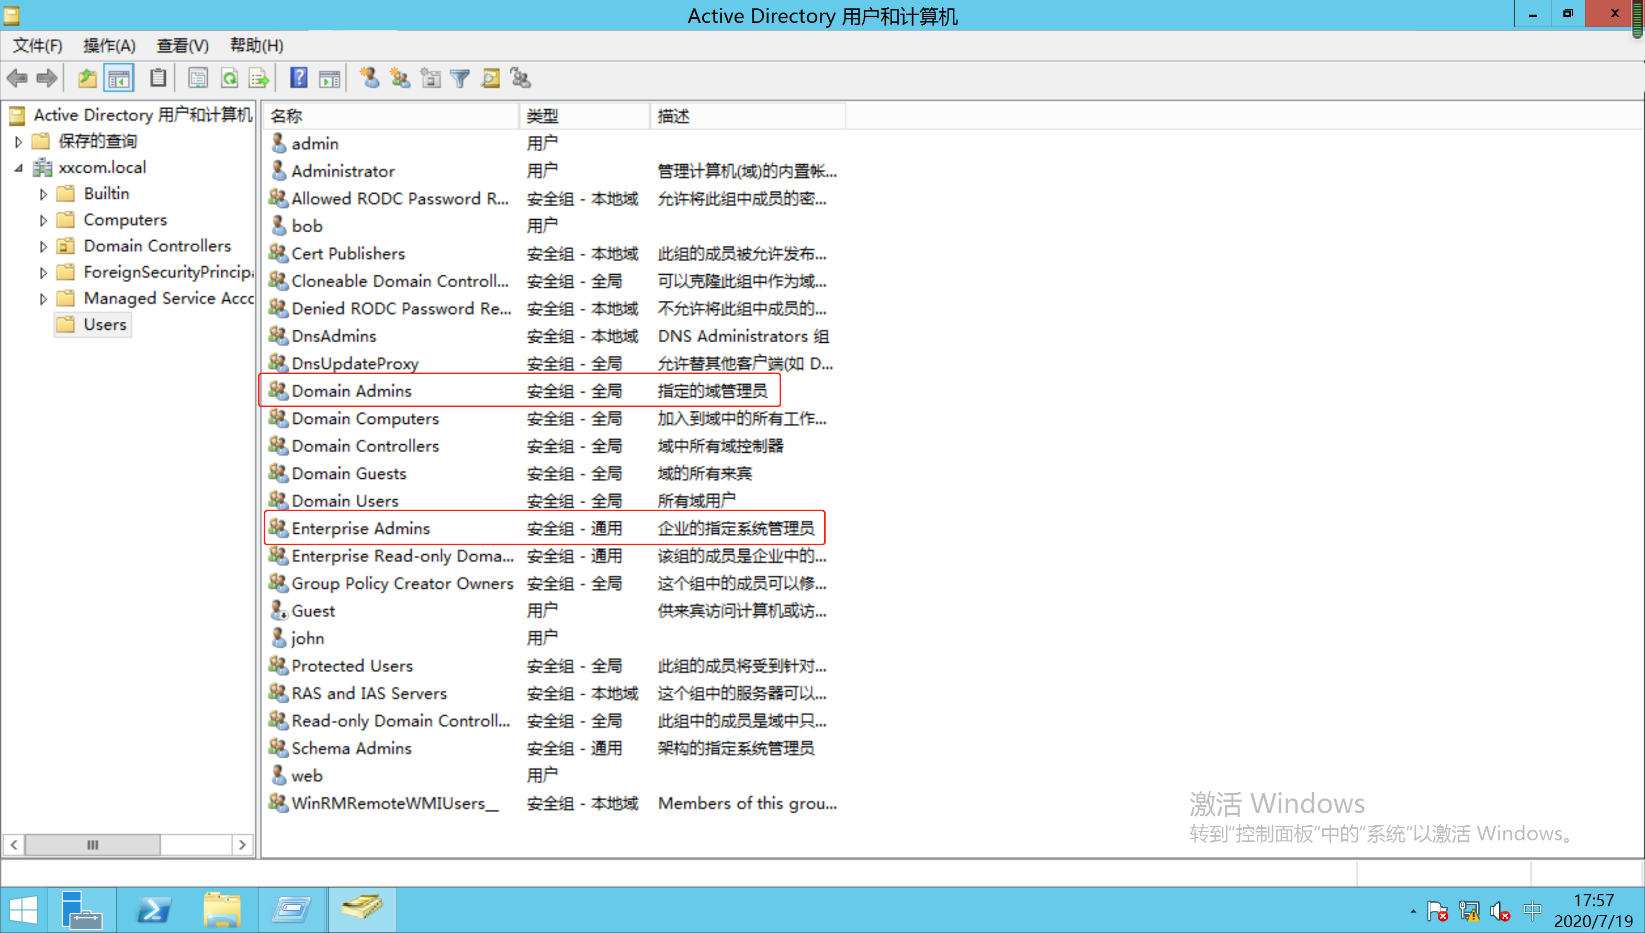
Task: Click the clipboard paste toolbar icon
Action: (x=157, y=78)
